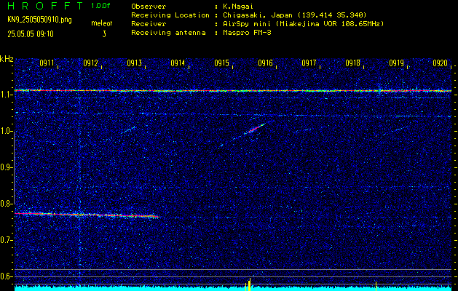Select the Chigasaki, Japan location text
458x291 pixels.
click(x=294, y=15)
